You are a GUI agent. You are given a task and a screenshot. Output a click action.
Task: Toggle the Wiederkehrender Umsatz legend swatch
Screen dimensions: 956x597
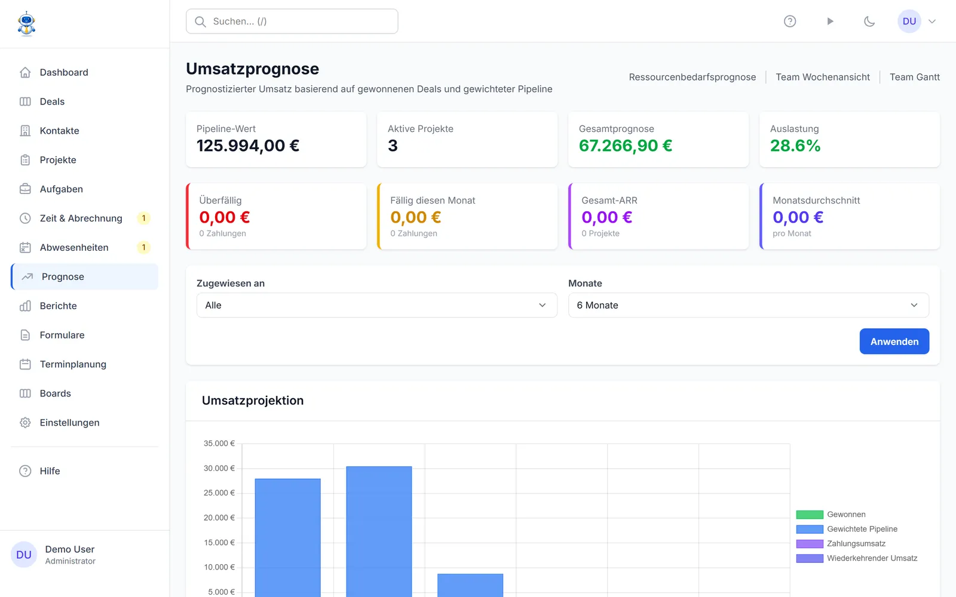pyautogui.click(x=810, y=558)
